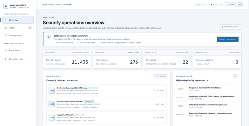Click the HIGH severity tag
Viewport: 249px width, 126px height.
[x=180, y=98]
